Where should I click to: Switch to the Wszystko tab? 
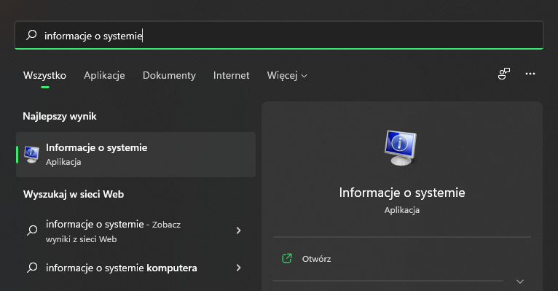click(x=45, y=76)
